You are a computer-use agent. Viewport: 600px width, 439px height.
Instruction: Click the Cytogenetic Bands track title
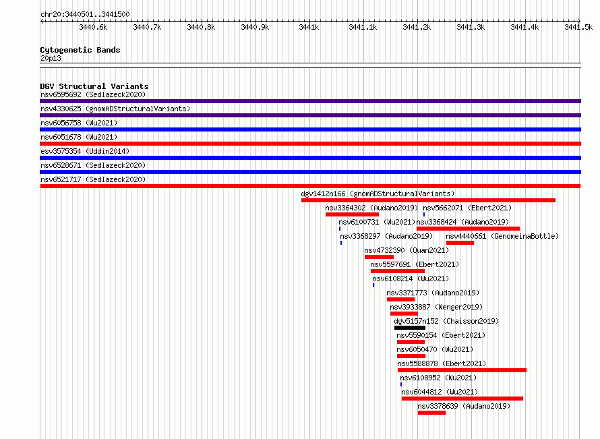click(x=80, y=50)
